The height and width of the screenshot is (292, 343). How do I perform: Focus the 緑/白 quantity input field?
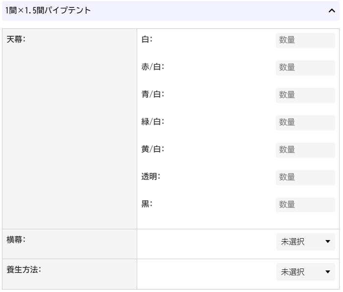(305, 122)
